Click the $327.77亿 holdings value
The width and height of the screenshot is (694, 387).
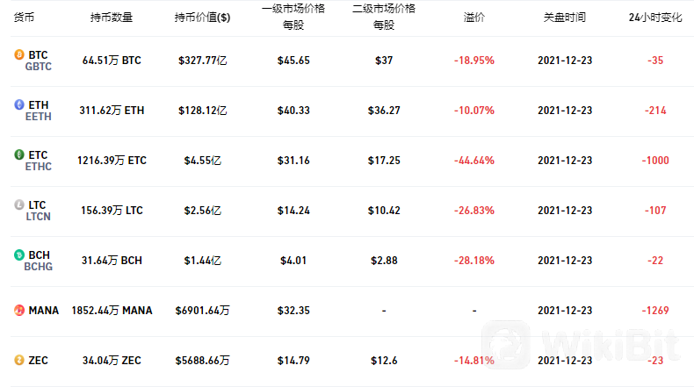coord(202,61)
